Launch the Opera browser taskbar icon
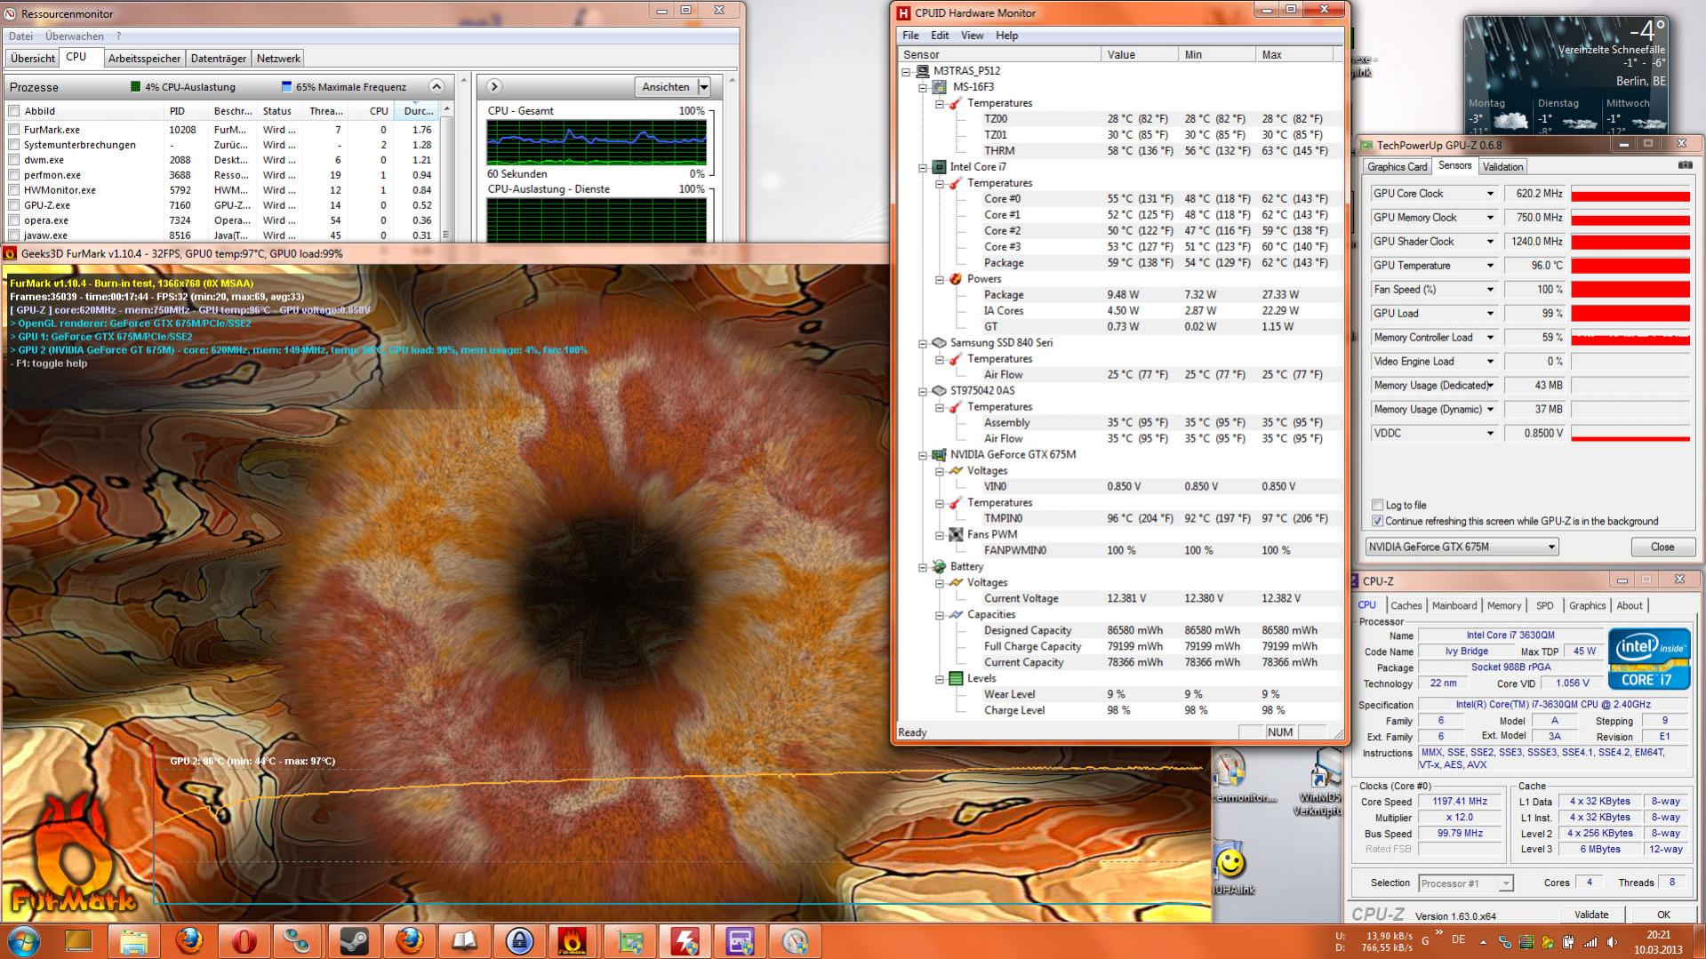The image size is (1706, 959). 244,940
